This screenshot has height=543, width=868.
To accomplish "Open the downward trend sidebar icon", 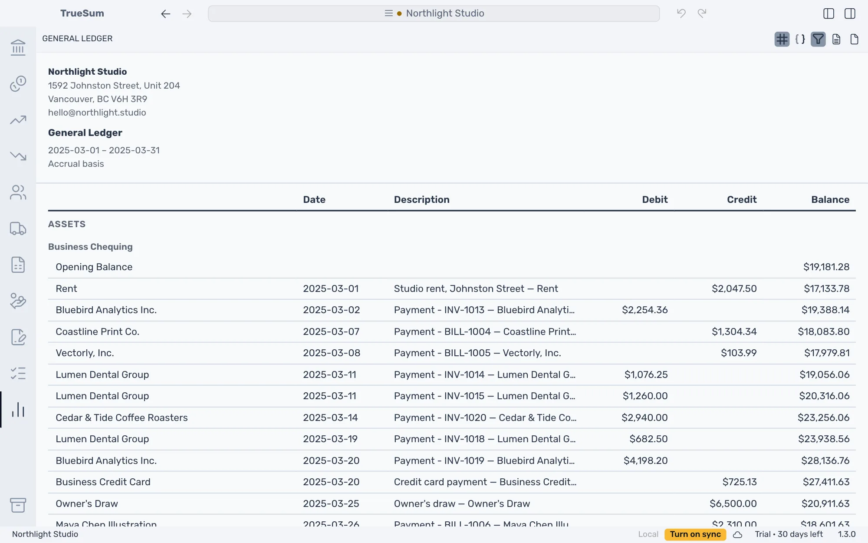I will click(18, 156).
